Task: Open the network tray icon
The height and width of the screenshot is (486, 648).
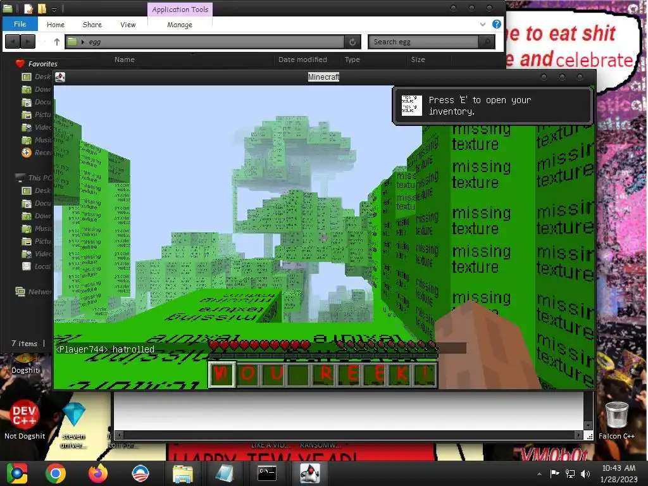Action: click(x=570, y=473)
